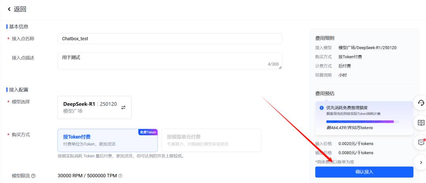
Task: Click the 30000 RPM / 5000000 TPM value
Action: [x=87, y=176]
